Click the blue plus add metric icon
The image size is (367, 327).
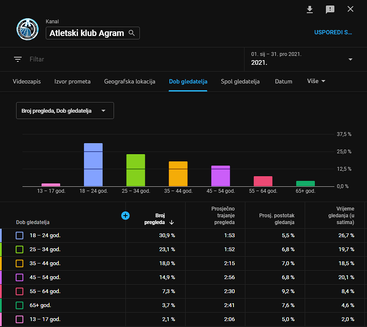125,216
